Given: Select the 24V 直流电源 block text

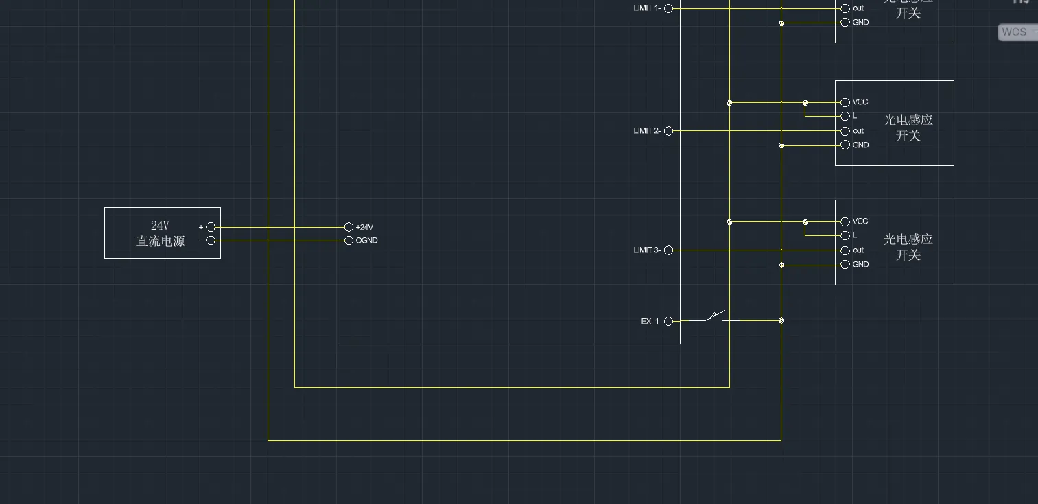Looking at the screenshot, I should [x=160, y=233].
